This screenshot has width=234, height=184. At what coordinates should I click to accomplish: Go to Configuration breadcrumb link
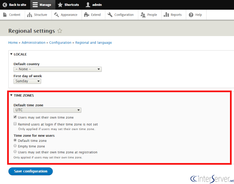tap(60, 42)
